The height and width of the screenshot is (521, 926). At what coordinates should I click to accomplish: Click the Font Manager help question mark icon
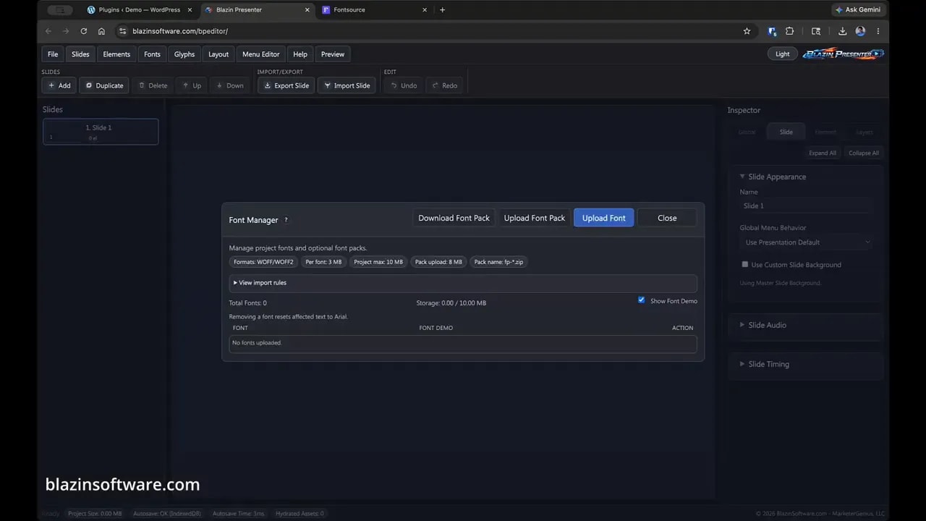286,220
